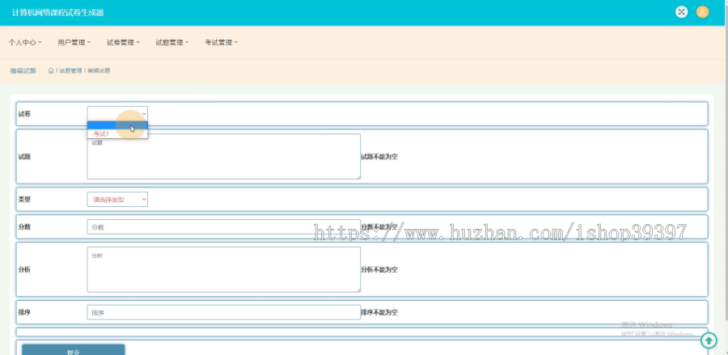Open the 请选择类型 dropdown
The width and height of the screenshot is (728, 355).
point(117,199)
